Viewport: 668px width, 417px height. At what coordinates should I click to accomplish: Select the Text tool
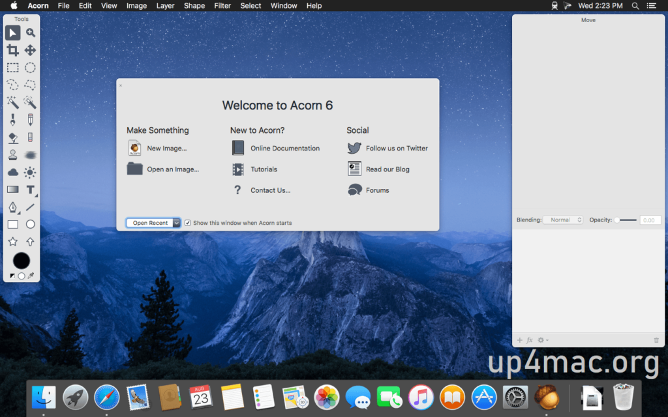click(x=30, y=190)
